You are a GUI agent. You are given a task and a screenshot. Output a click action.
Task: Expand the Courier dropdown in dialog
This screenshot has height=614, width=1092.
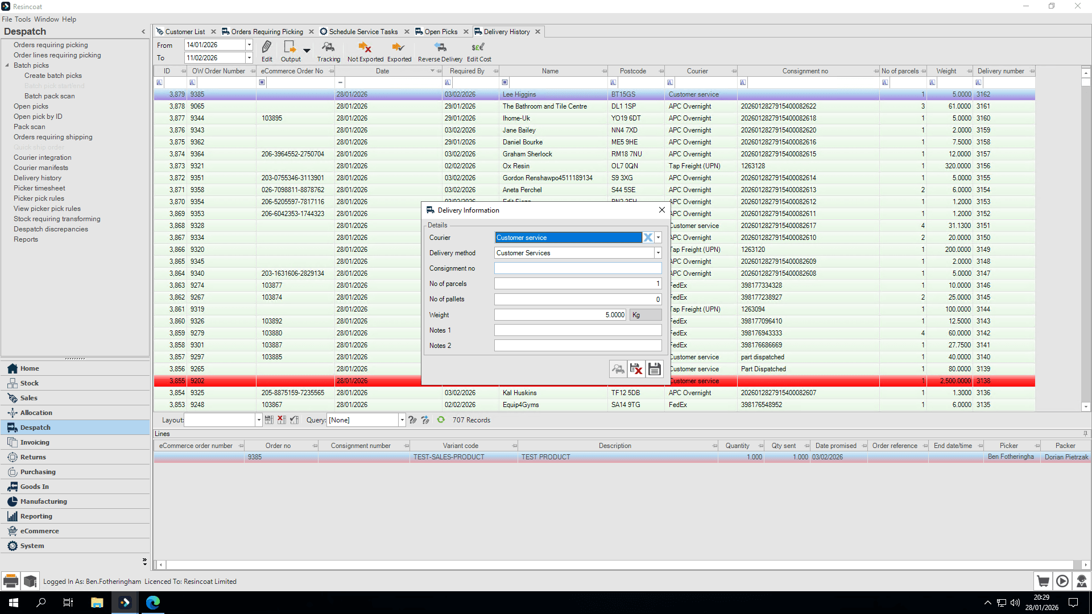[x=658, y=238]
